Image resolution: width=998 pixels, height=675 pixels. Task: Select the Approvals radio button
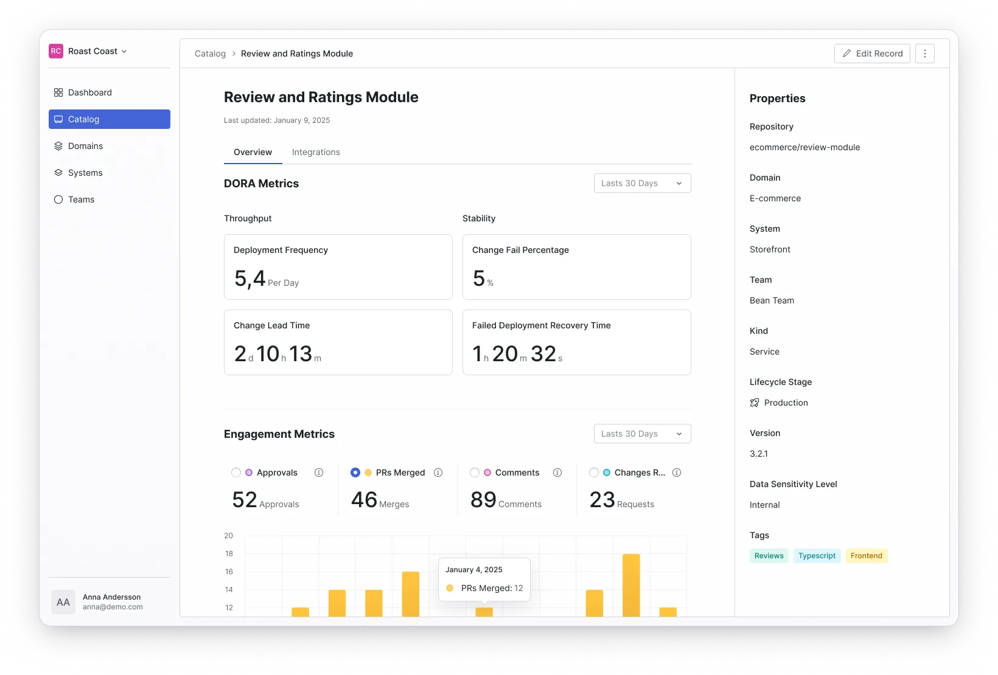236,472
